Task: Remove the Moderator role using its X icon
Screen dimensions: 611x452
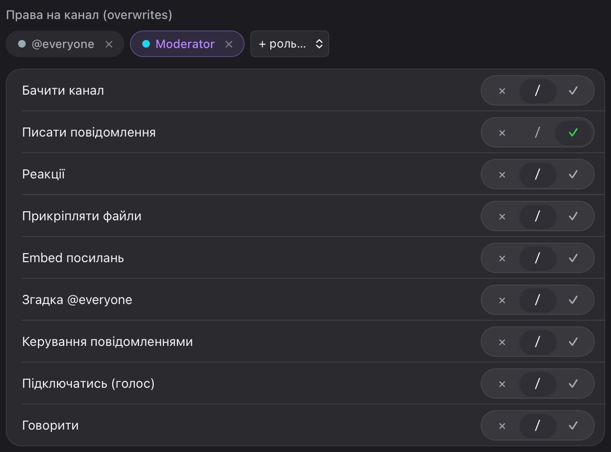Action: pos(229,44)
